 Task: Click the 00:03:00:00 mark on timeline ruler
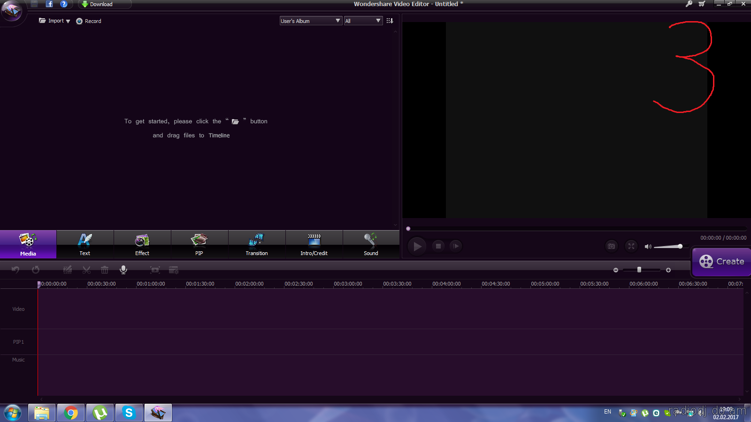click(x=348, y=284)
